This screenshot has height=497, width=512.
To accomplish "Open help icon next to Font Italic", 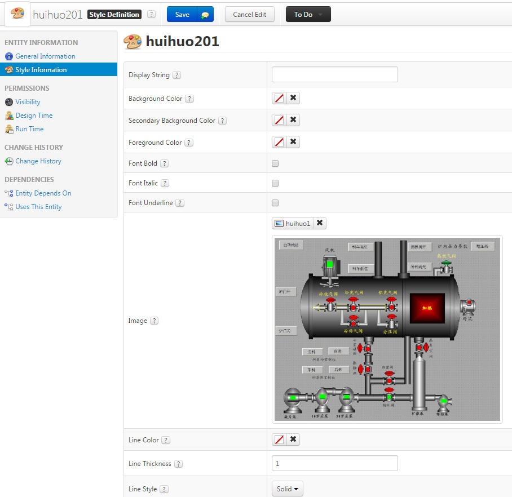I will 165,183.
